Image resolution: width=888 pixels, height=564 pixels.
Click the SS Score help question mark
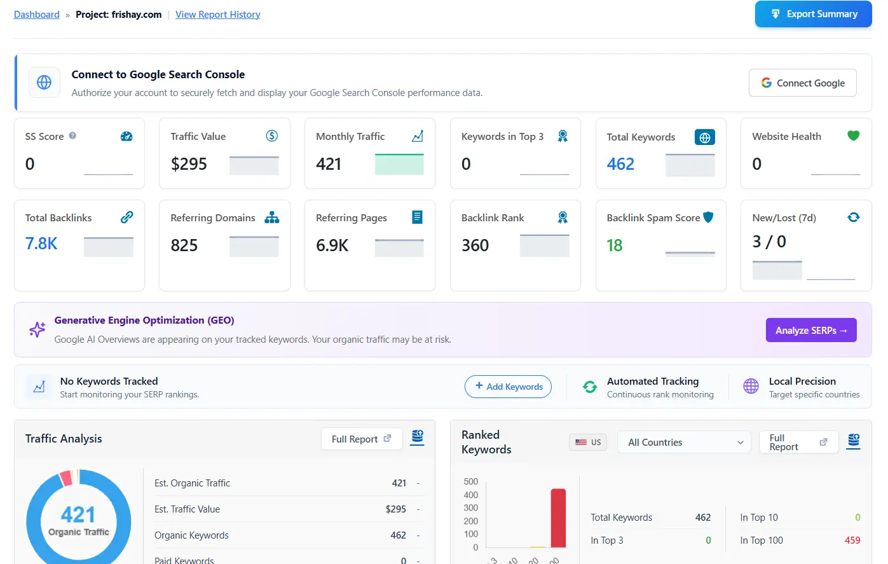(x=72, y=136)
